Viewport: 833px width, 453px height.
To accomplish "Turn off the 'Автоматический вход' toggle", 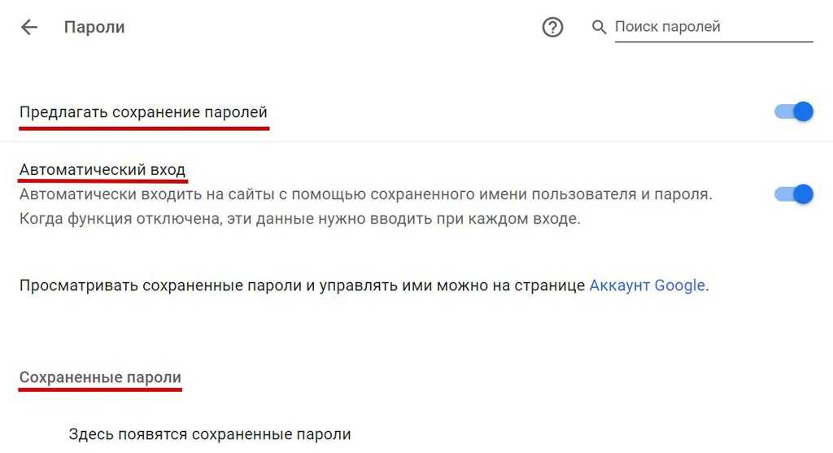I will point(794,194).
